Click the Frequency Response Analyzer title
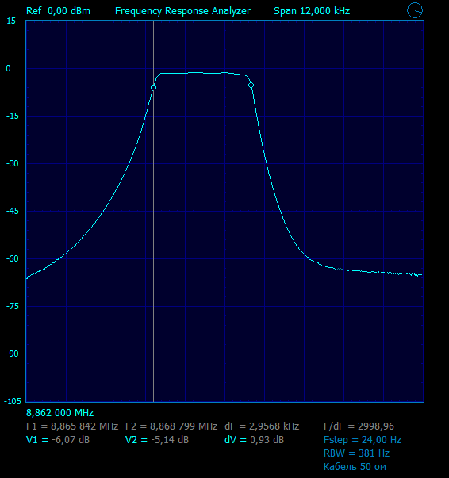The height and width of the screenshot is (478, 449). (x=182, y=11)
